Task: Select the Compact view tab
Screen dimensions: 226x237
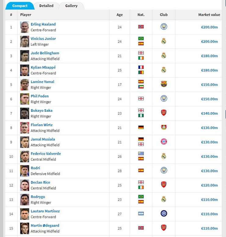Action: coord(20,6)
